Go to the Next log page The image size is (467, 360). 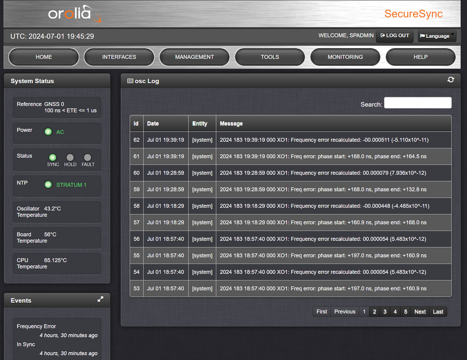(x=420, y=312)
